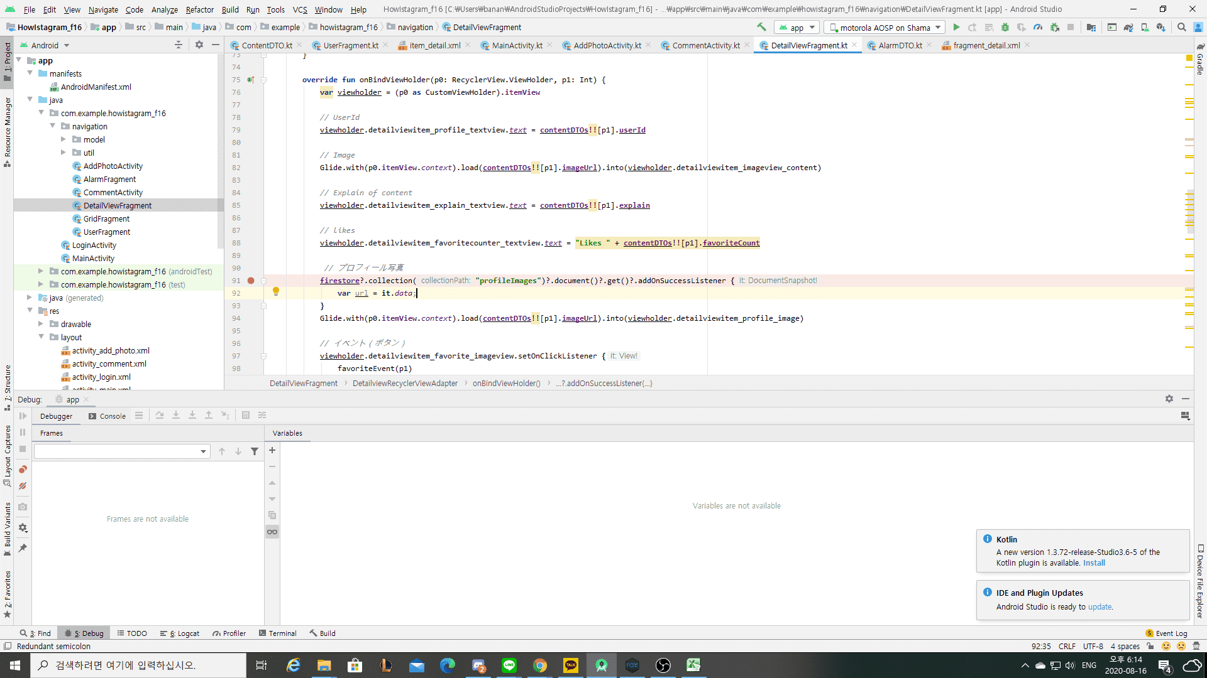This screenshot has height=678, width=1207.
Task: Toggle the watches glasses icon in Variables
Action: [272, 532]
